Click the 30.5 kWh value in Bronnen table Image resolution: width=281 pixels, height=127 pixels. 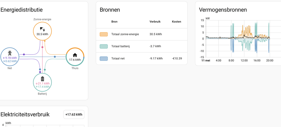point(156,34)
